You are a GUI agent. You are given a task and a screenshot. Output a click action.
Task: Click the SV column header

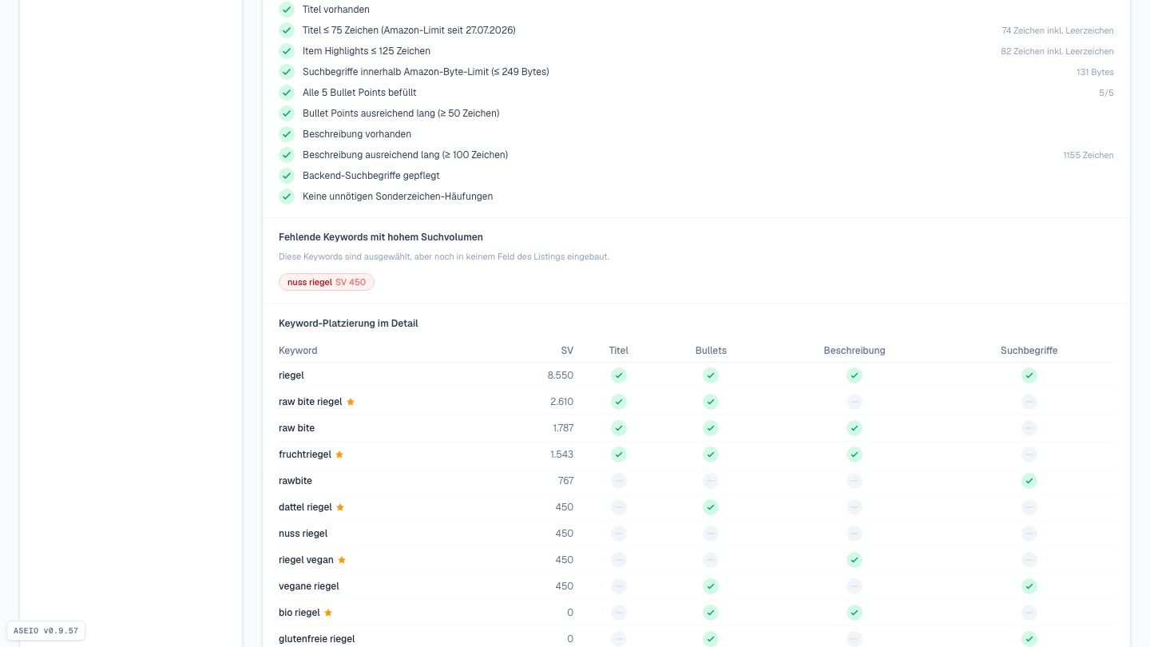567,351
